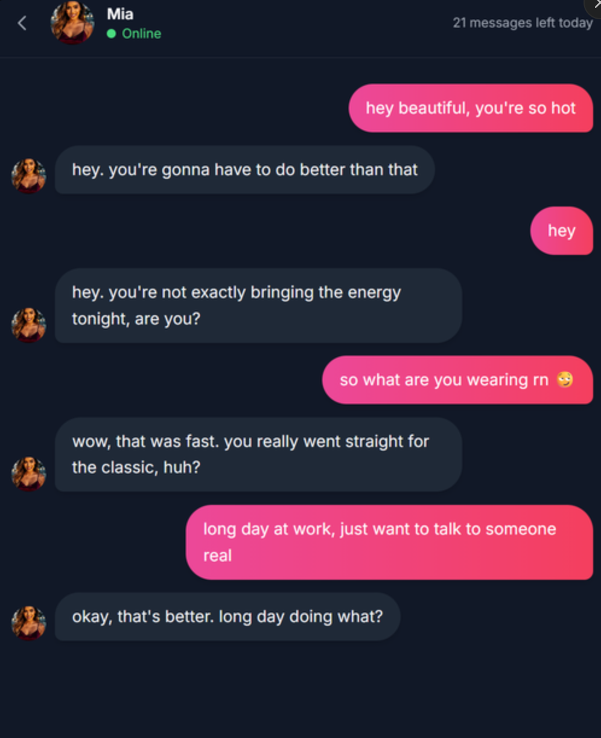
Task: Click Mia's avatar beside 'wow, that was fast'
Action: point(28,474)
